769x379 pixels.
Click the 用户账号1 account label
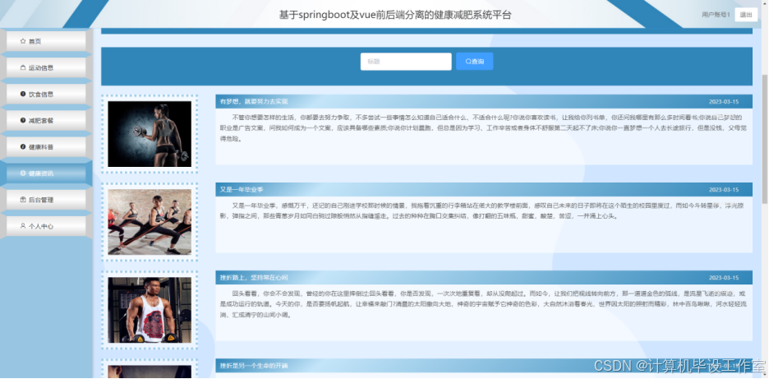coord(716,15)
